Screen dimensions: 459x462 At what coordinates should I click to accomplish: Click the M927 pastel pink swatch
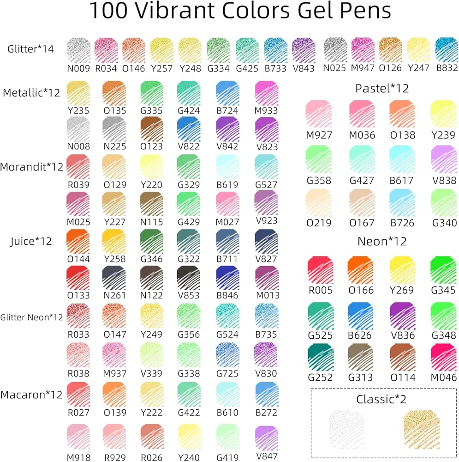click(319, 114)
